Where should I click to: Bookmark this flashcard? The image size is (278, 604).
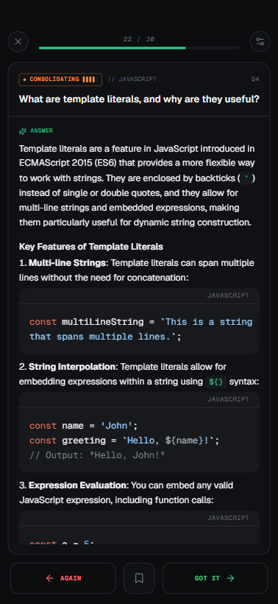pos(139,578)
